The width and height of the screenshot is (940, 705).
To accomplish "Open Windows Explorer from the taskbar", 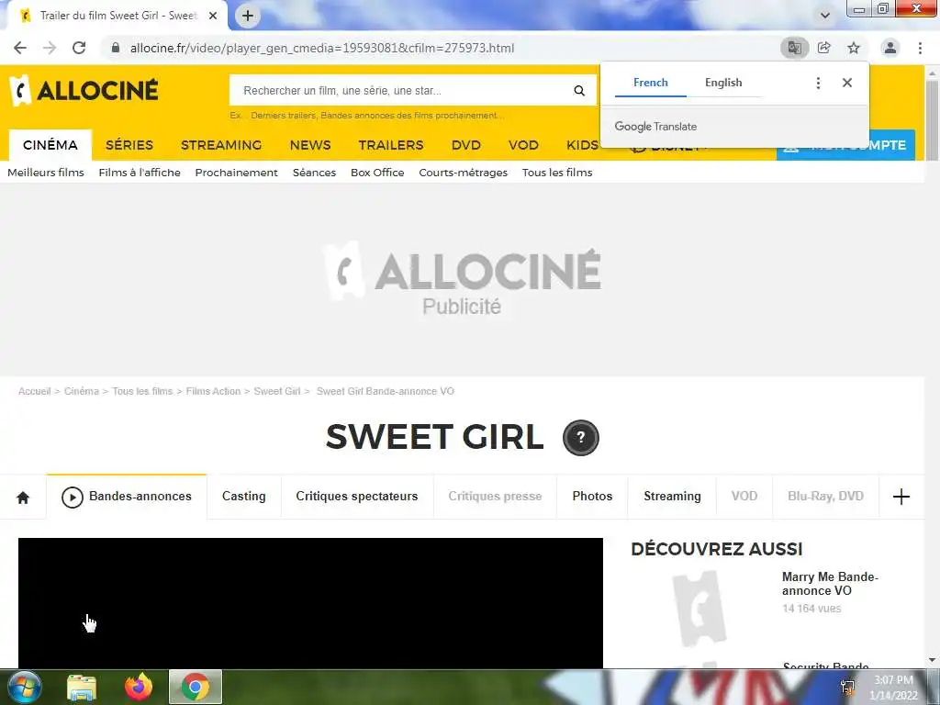I will coord(82,688).
